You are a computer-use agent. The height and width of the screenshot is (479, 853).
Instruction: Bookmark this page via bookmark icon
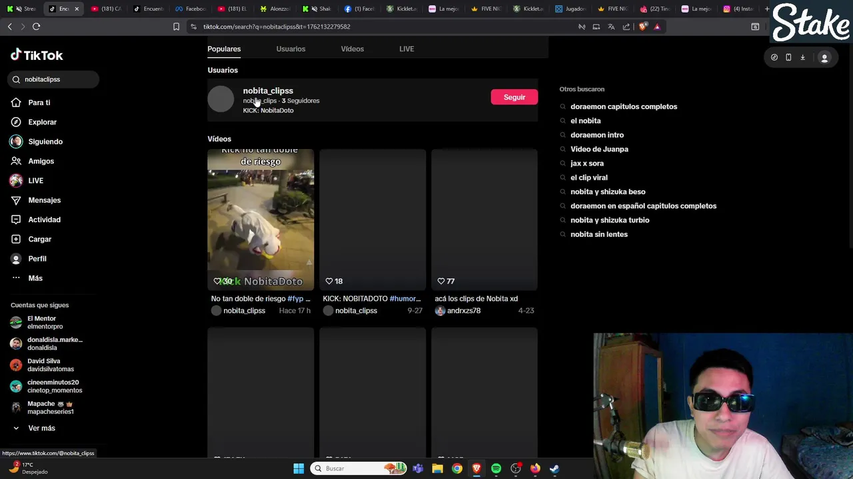[176, 27]
